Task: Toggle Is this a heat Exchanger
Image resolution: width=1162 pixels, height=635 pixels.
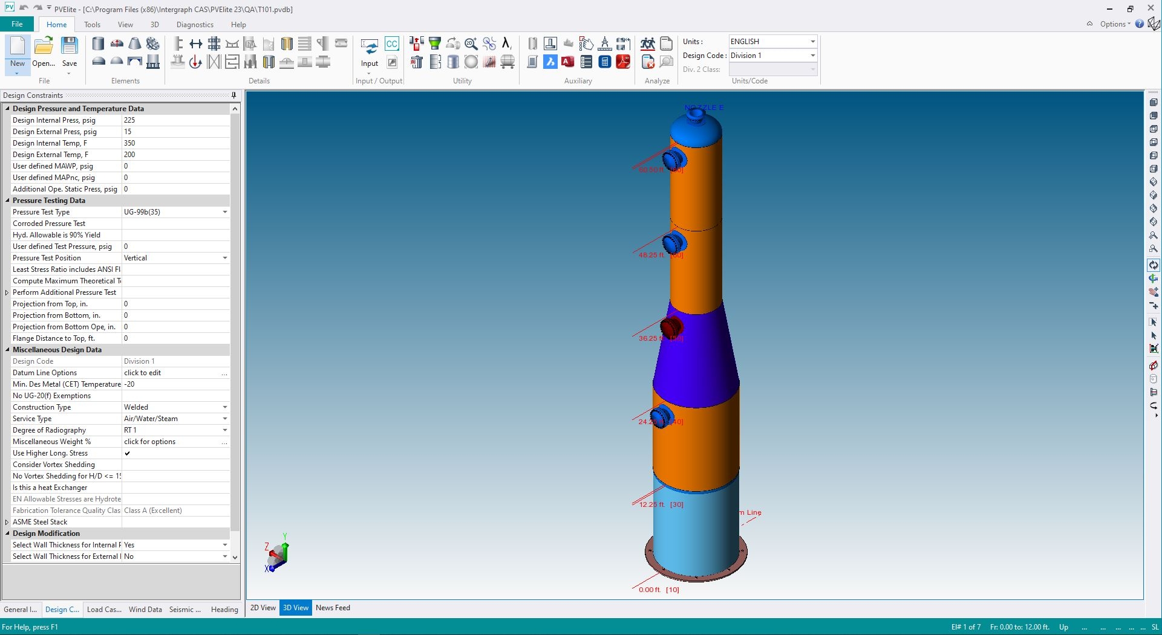Action: pos(176,488)
